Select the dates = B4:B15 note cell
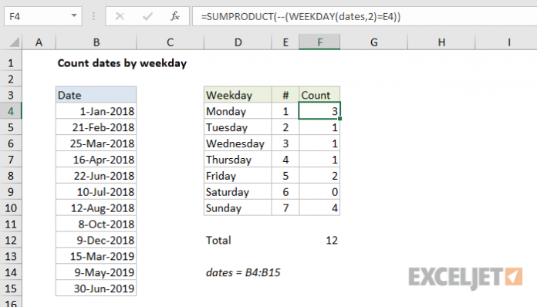The width and height of the screenshot is (537, 307). (x=243, y=272)
